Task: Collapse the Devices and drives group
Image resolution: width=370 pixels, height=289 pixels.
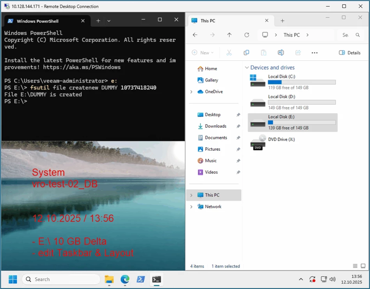Action: click(x=247, y=68)
